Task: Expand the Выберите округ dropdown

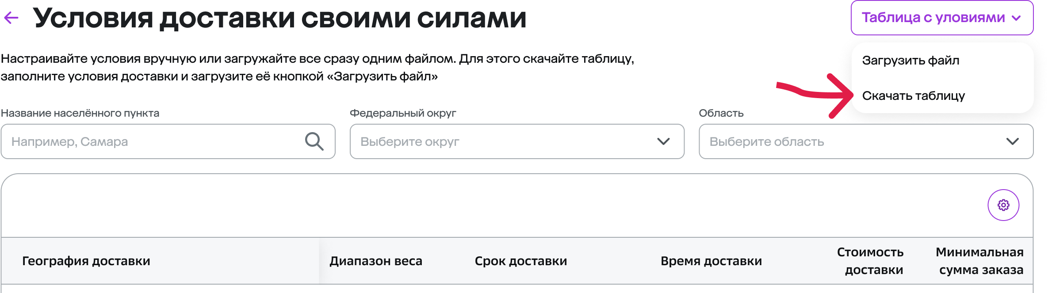Action: (517, 141)
